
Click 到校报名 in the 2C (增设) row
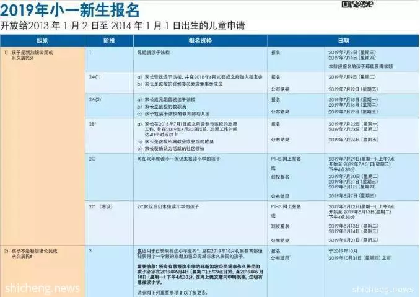(x=280, y=226)
